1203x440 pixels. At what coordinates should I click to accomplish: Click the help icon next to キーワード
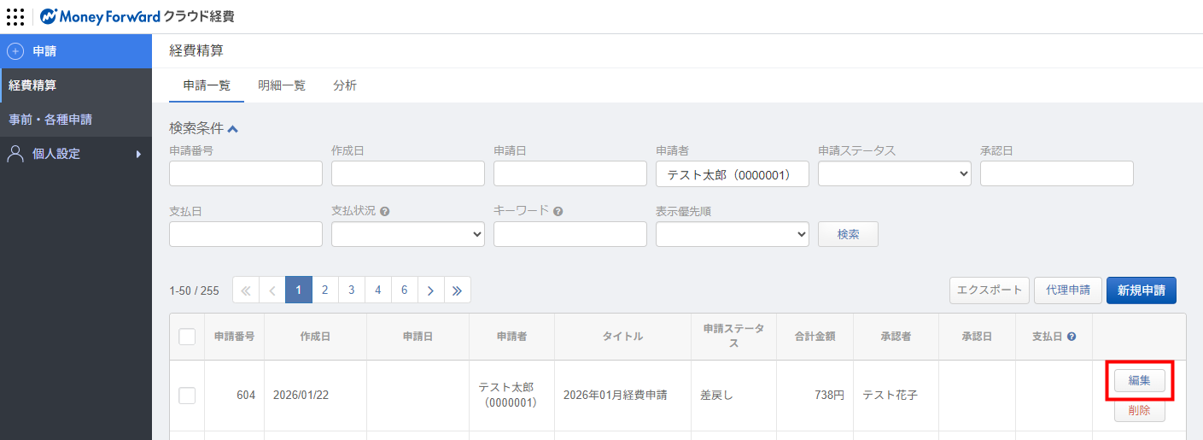click(x=558, y=211)
